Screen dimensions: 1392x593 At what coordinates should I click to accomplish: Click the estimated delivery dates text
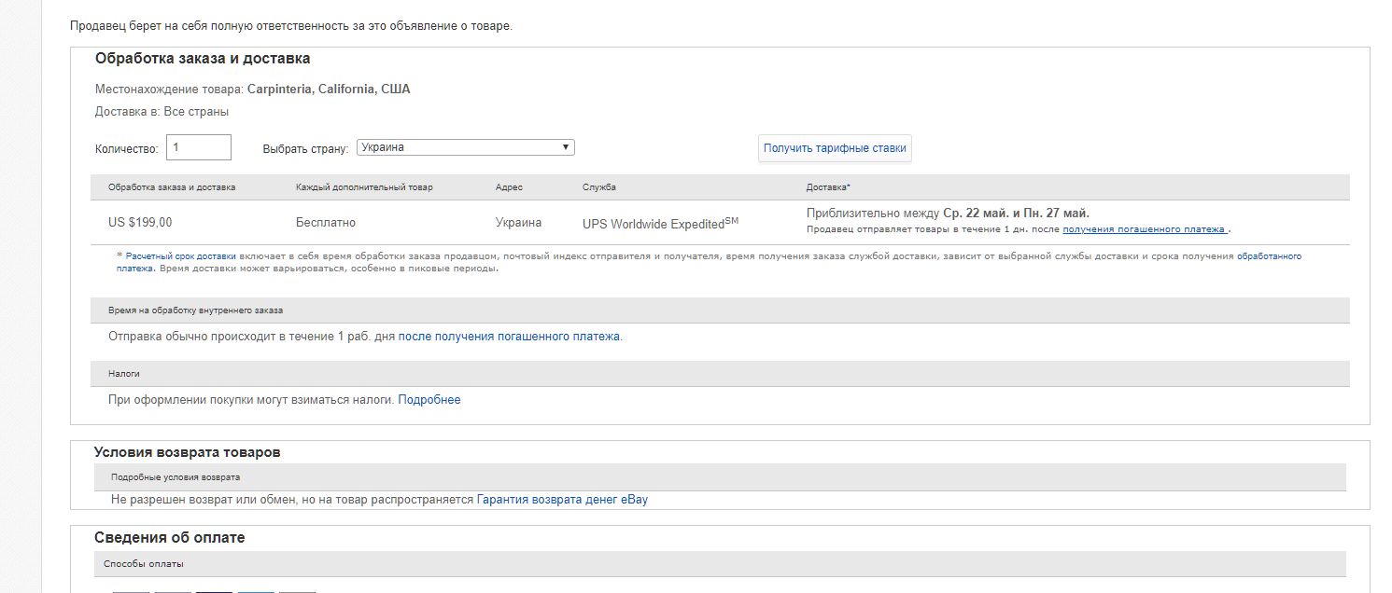(948, 214)
